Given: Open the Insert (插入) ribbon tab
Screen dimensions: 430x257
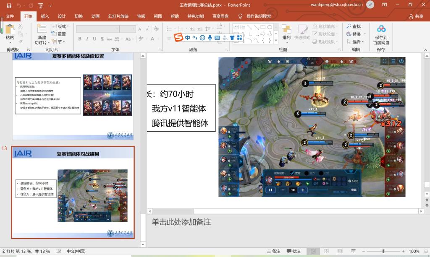Looking at the screenshot, I should [45, 16].
